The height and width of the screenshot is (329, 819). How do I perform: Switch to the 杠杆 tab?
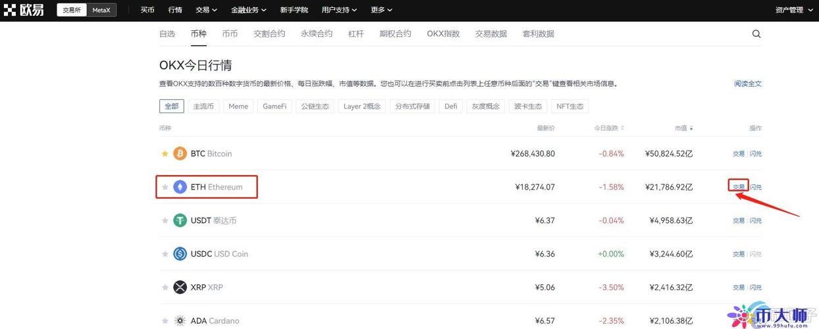356,34
